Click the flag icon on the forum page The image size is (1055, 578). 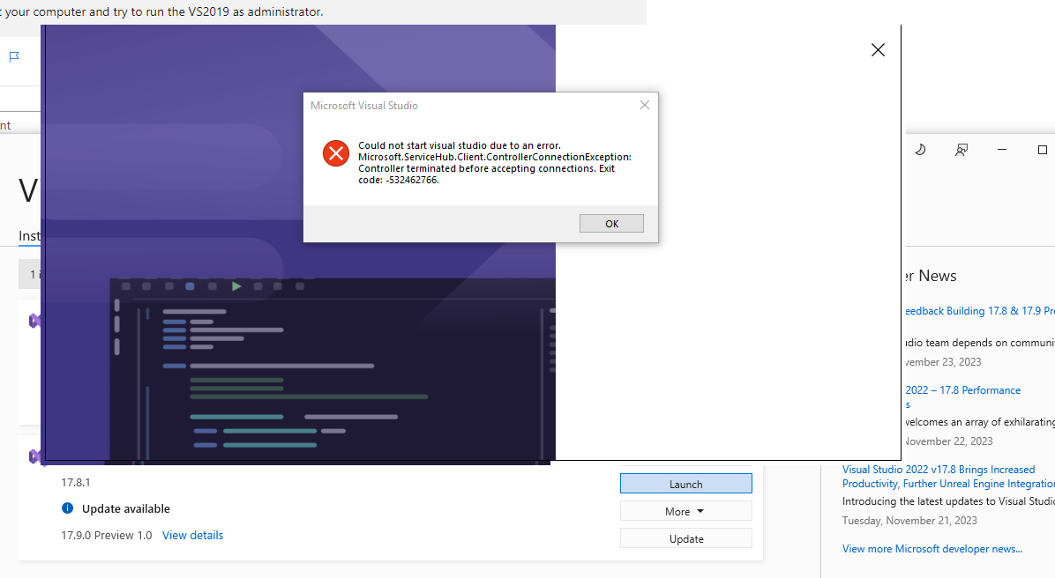point(14,57)
